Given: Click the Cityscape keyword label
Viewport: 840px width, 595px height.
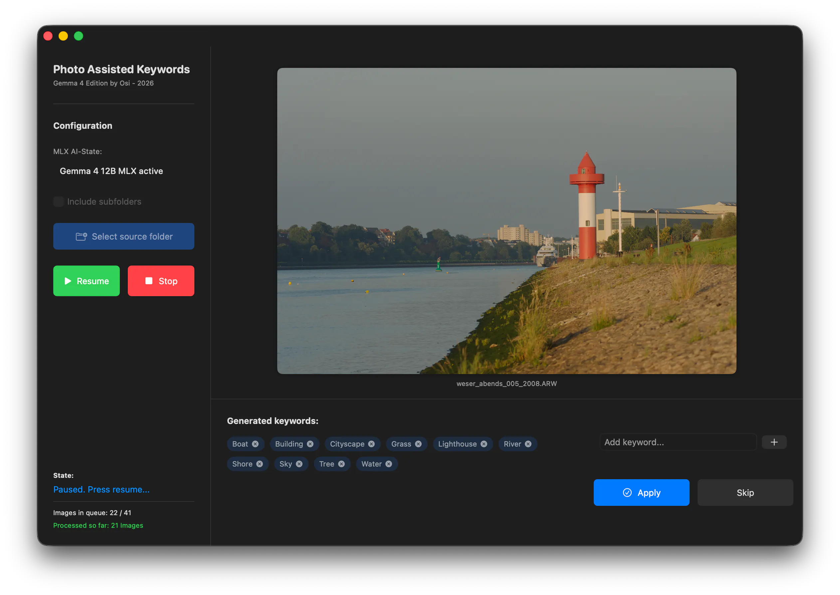Looking at the screenshot, I should pos(347,444).
